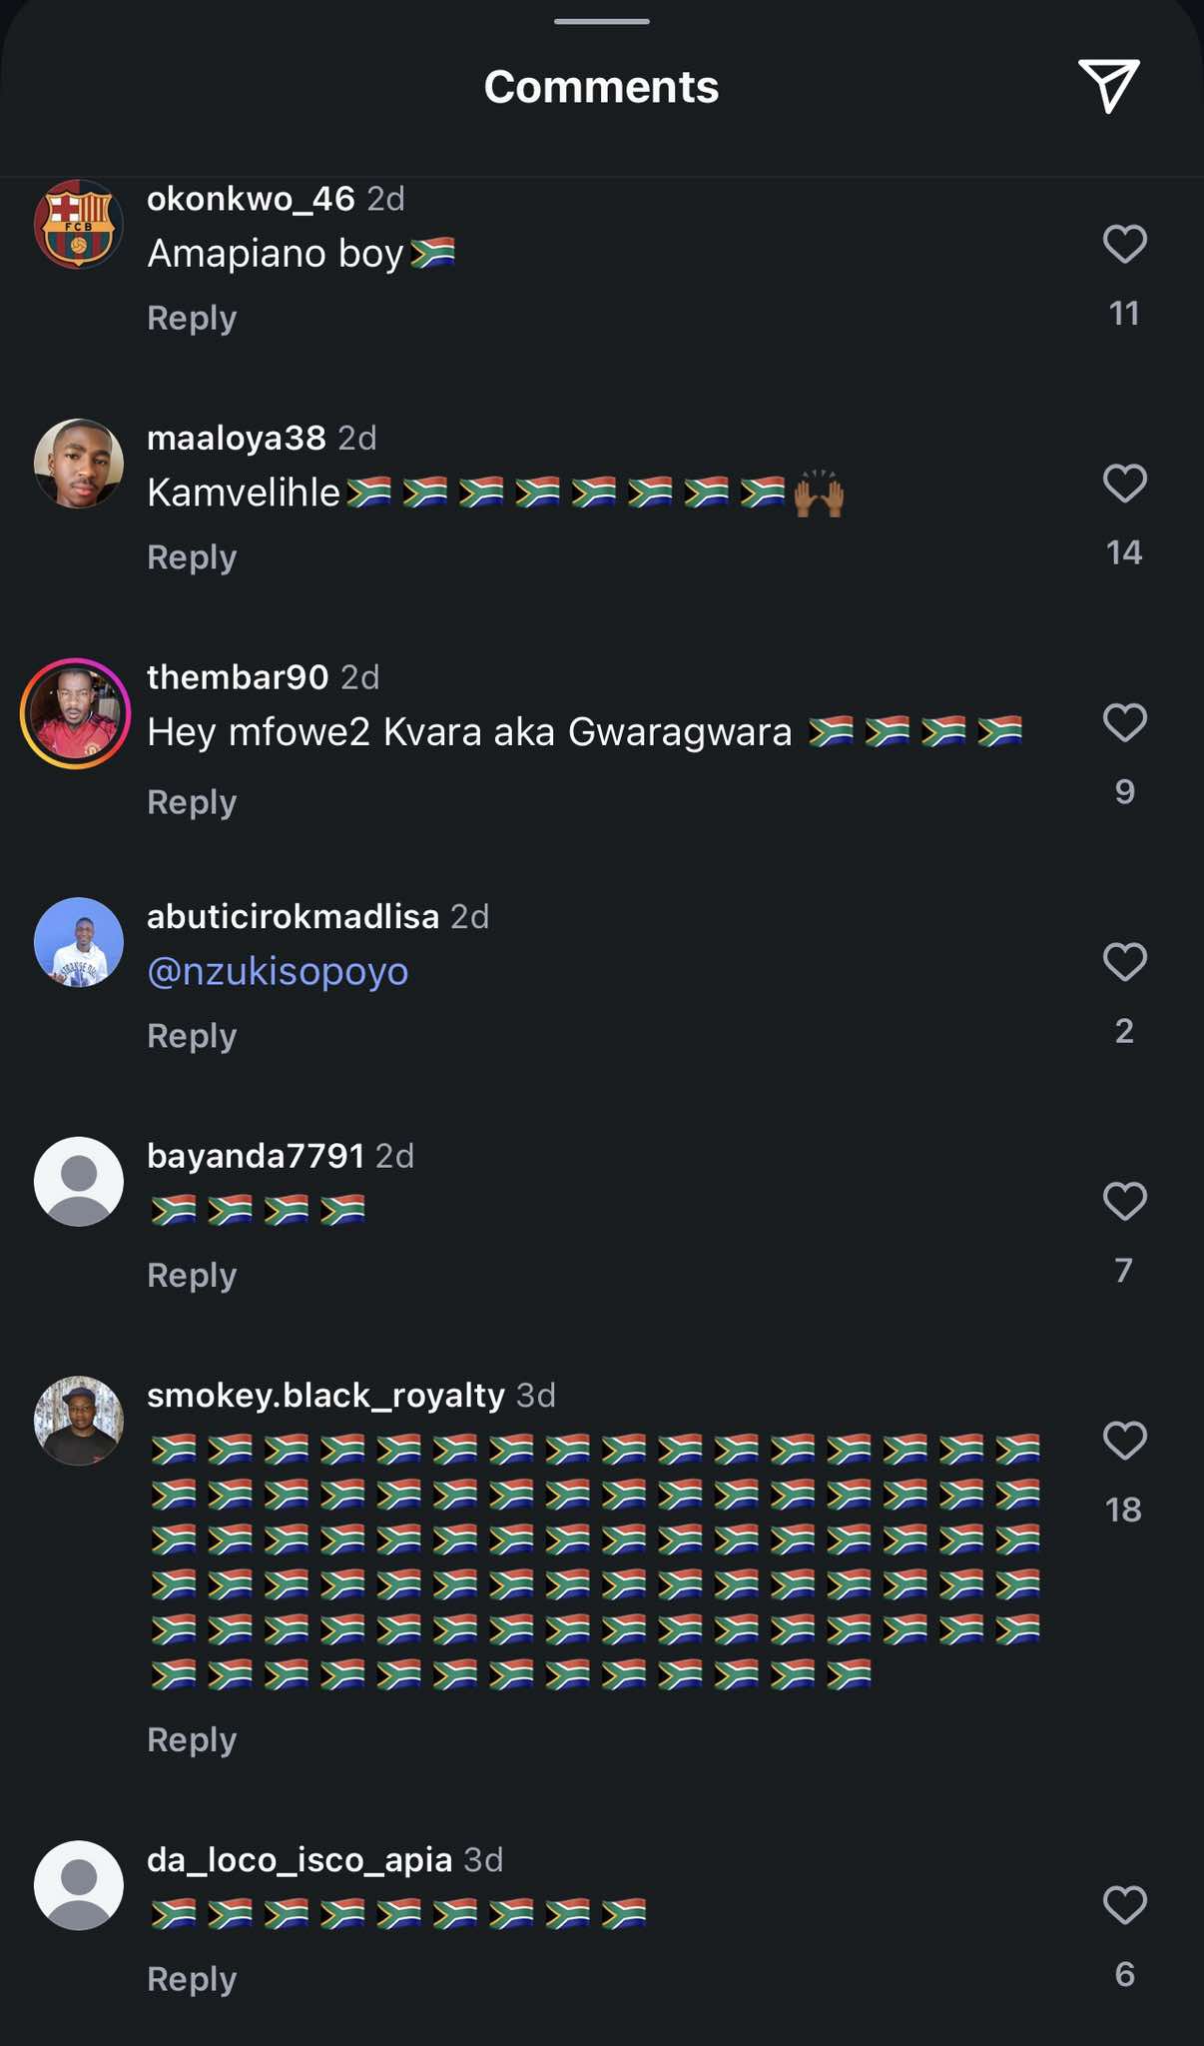Reply to smokey.black_royalty's comment
The height and width of the screenshot is (2046, 1204).
pos(192,1740)
